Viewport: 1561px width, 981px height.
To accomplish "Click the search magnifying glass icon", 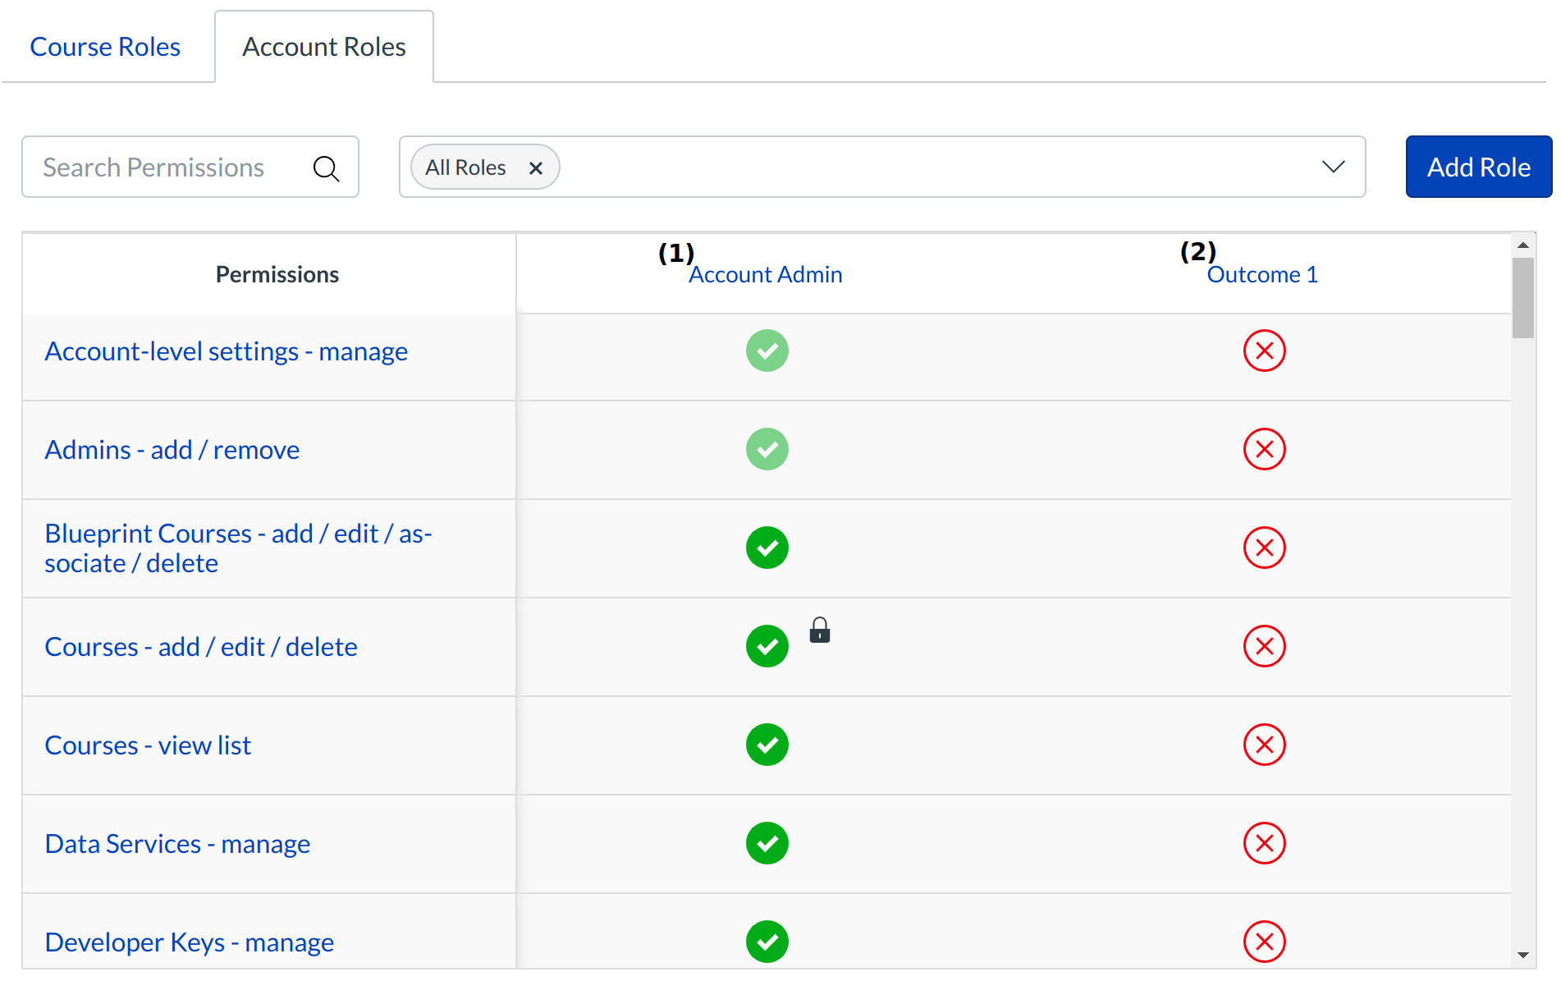I will click(x=326, y=167).
